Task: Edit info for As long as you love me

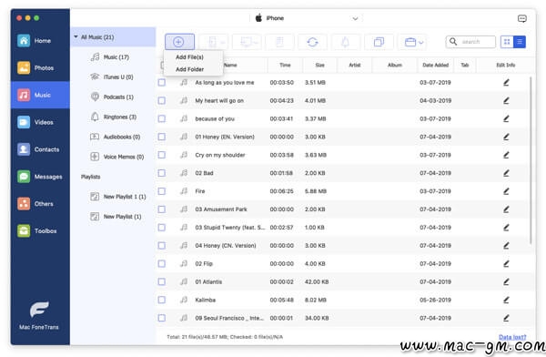Action: pyautogui.click(x=506, y=83)
